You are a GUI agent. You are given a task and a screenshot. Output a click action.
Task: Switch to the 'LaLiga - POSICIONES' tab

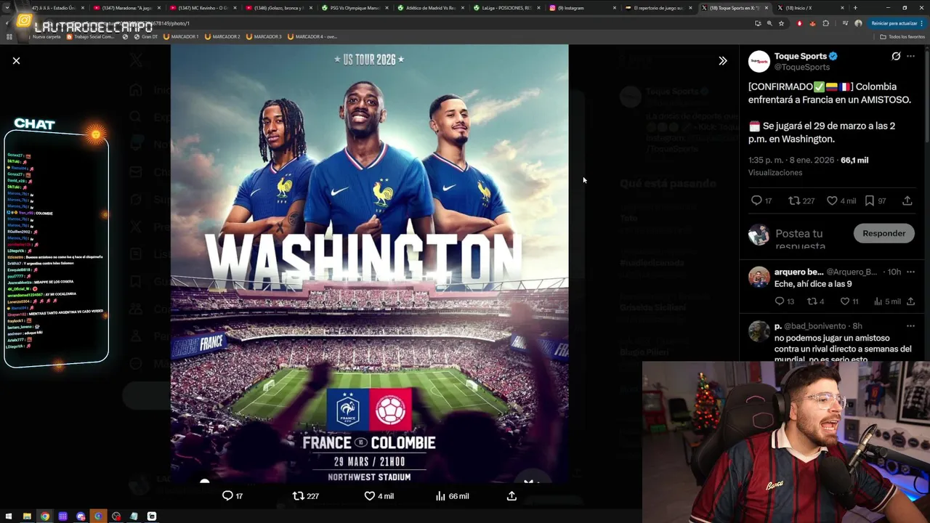pyautogui.click(x=507, y=7)
